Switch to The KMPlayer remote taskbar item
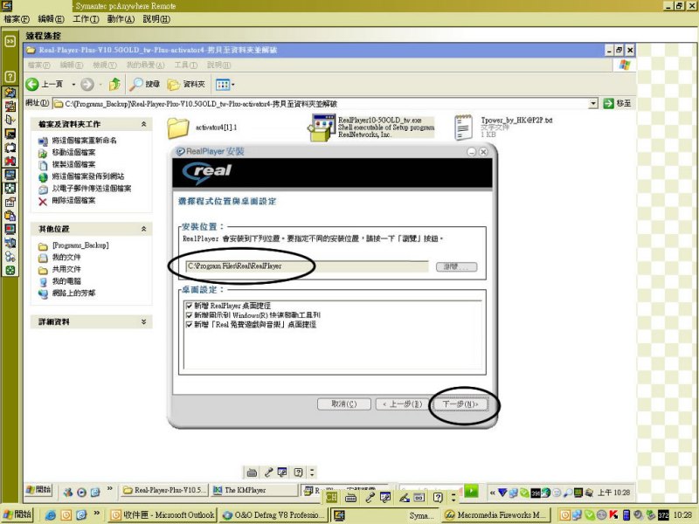699x524 pixels. pos(254,490)
